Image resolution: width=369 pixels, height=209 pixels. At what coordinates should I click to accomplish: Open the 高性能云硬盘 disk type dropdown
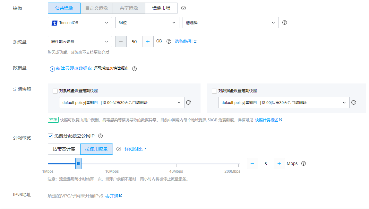80,41
